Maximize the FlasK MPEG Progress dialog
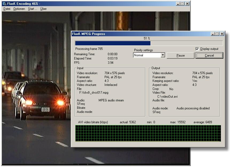This screenshot has height=167, width=230. point(217,34)
